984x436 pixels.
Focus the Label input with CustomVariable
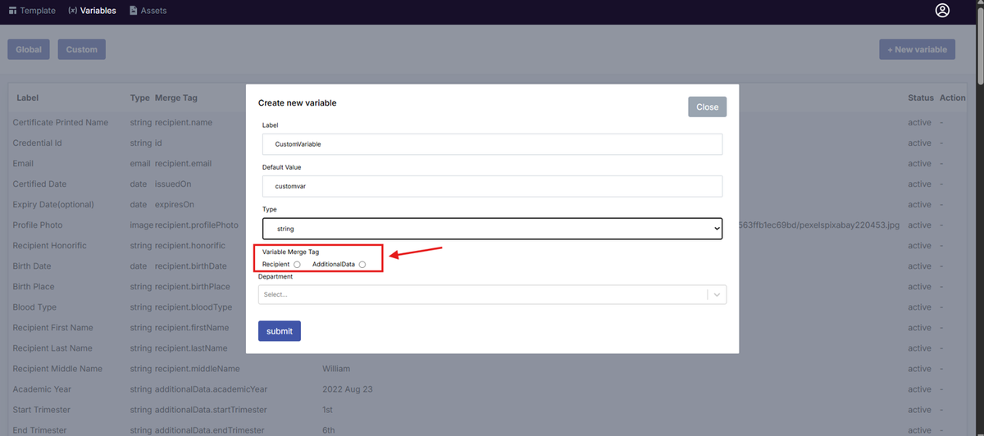coord(492,143)
